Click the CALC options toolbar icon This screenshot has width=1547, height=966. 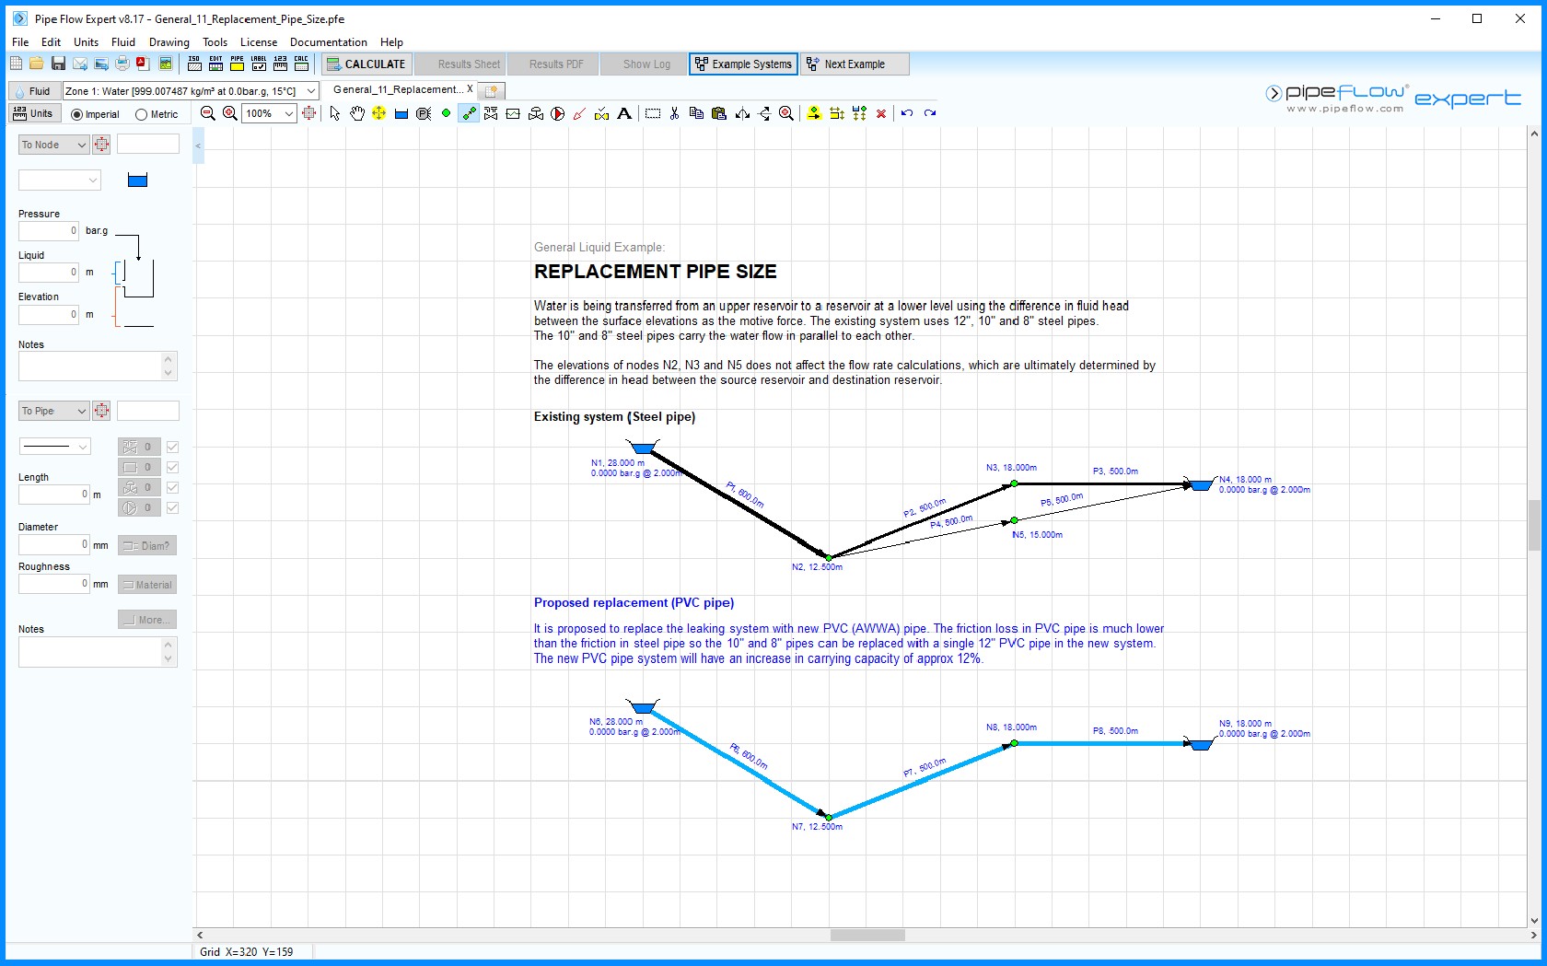(x=301, y=64)
